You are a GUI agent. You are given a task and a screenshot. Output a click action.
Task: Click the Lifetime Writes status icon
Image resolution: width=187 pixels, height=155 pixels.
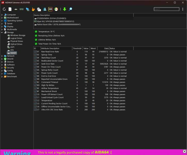(x=36, y=40)
